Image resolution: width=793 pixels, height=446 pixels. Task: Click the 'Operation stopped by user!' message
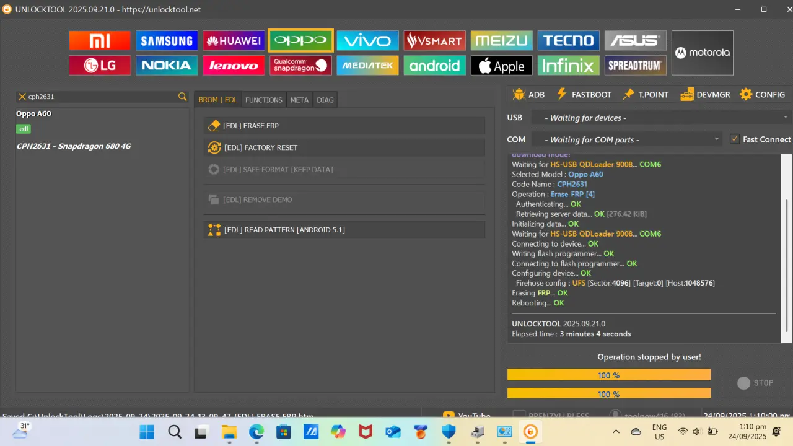pos(649,357)
